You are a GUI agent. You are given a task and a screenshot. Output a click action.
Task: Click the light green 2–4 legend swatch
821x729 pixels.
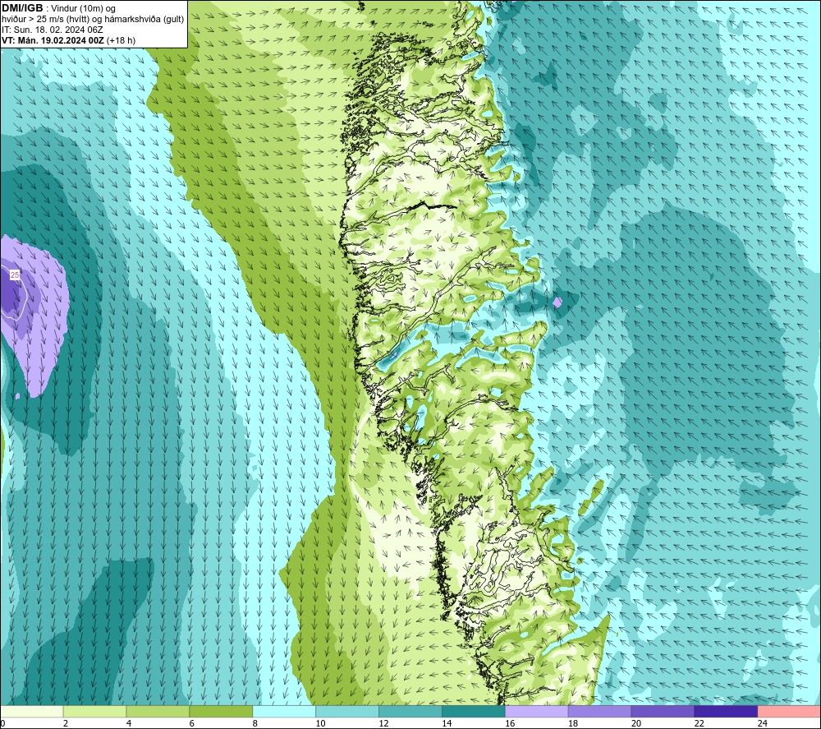coord(94,711)
